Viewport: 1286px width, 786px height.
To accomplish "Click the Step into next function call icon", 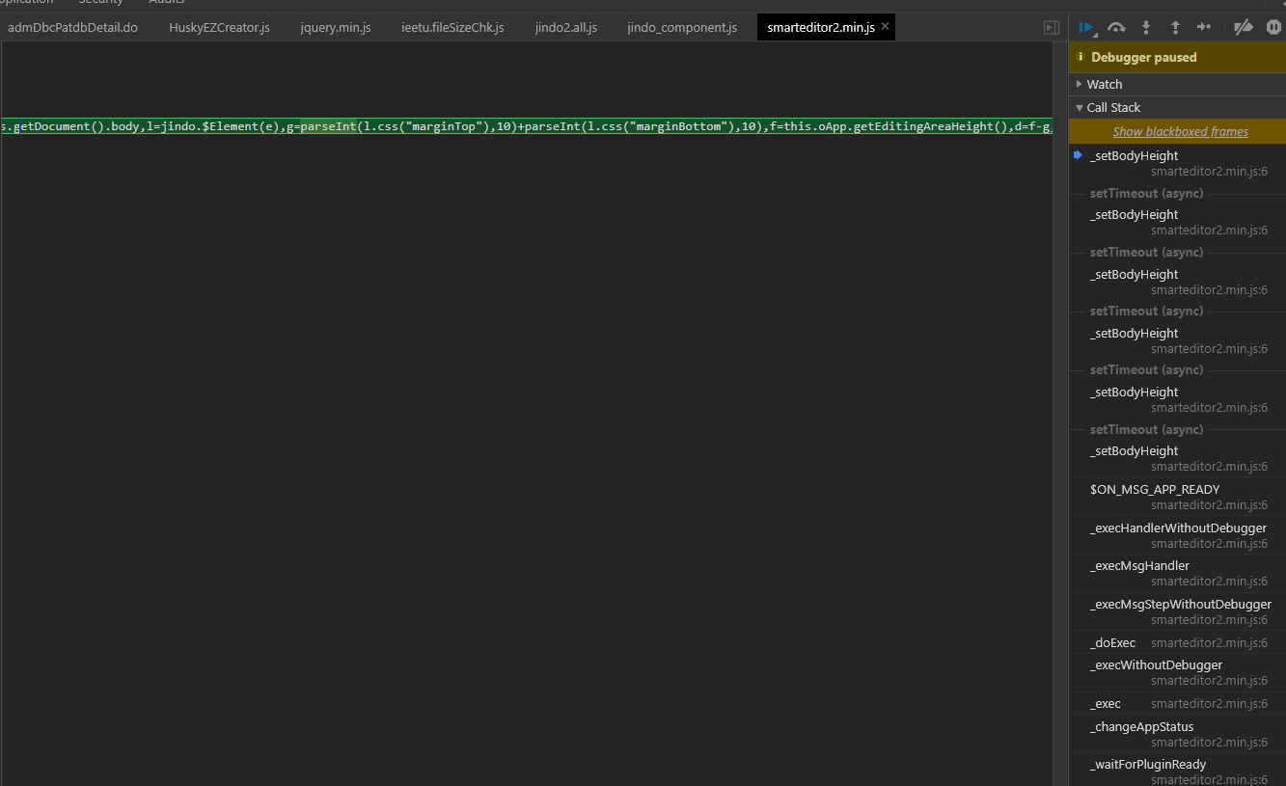I will (1145, 27).
